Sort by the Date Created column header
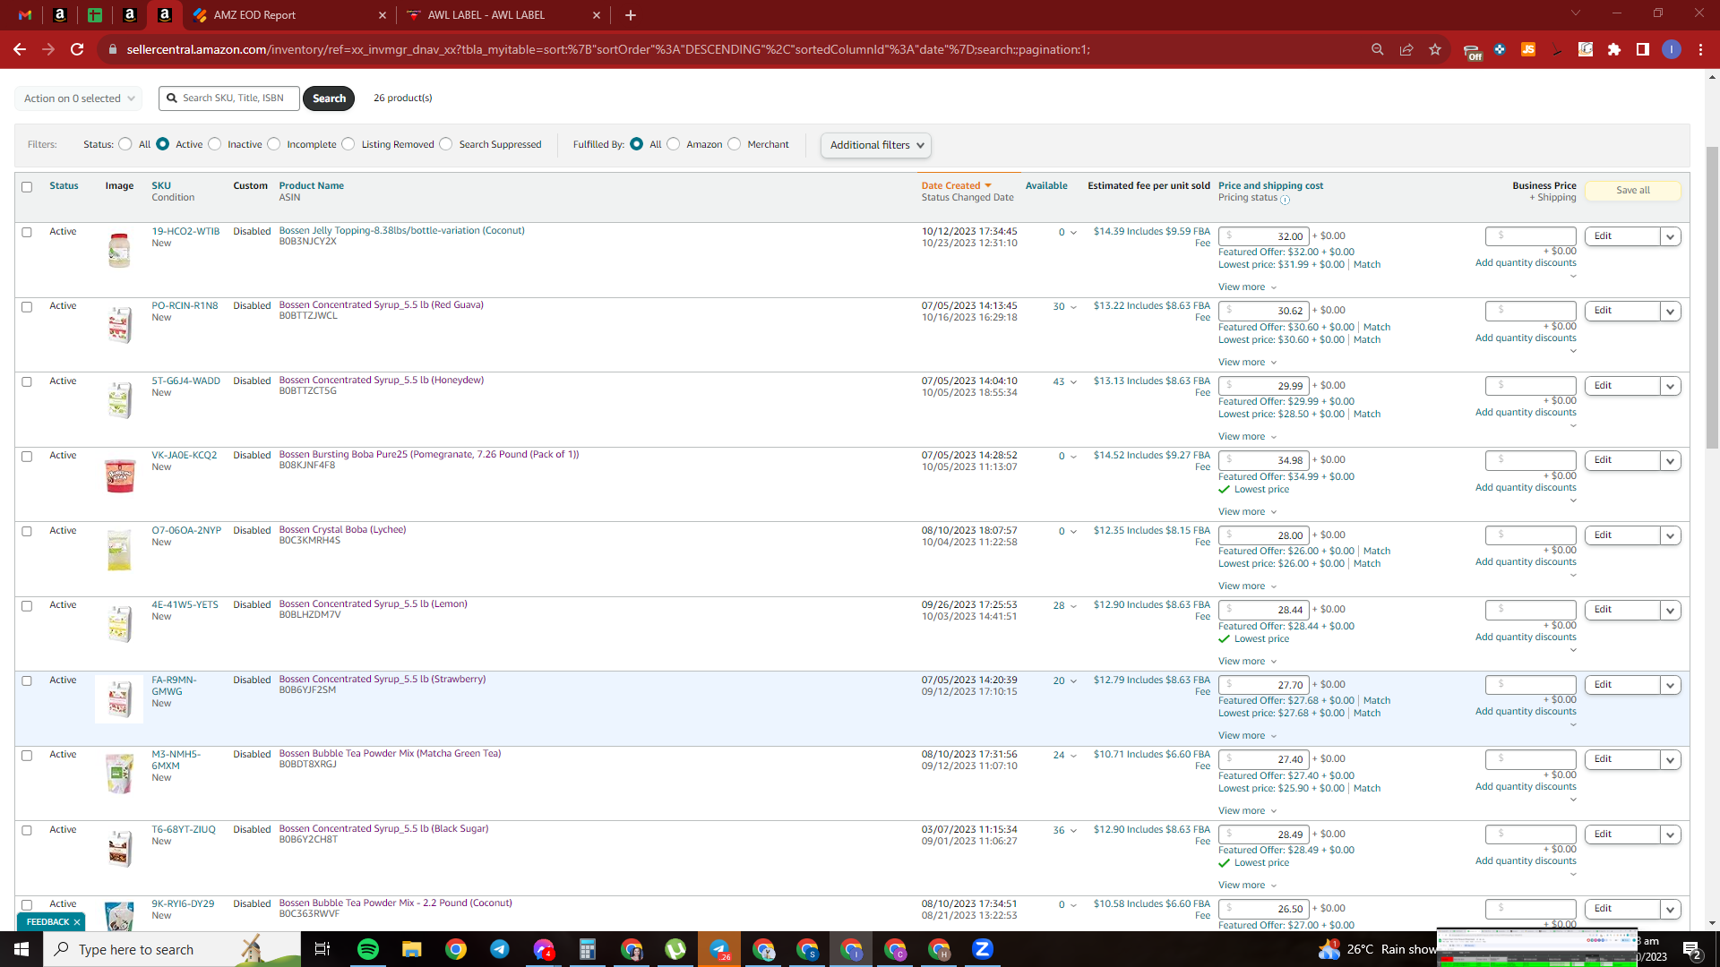The height and width of the screenshot is (967, 1720). [x=956, y=186]
